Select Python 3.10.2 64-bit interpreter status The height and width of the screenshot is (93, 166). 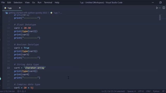(x=8, y=91)
